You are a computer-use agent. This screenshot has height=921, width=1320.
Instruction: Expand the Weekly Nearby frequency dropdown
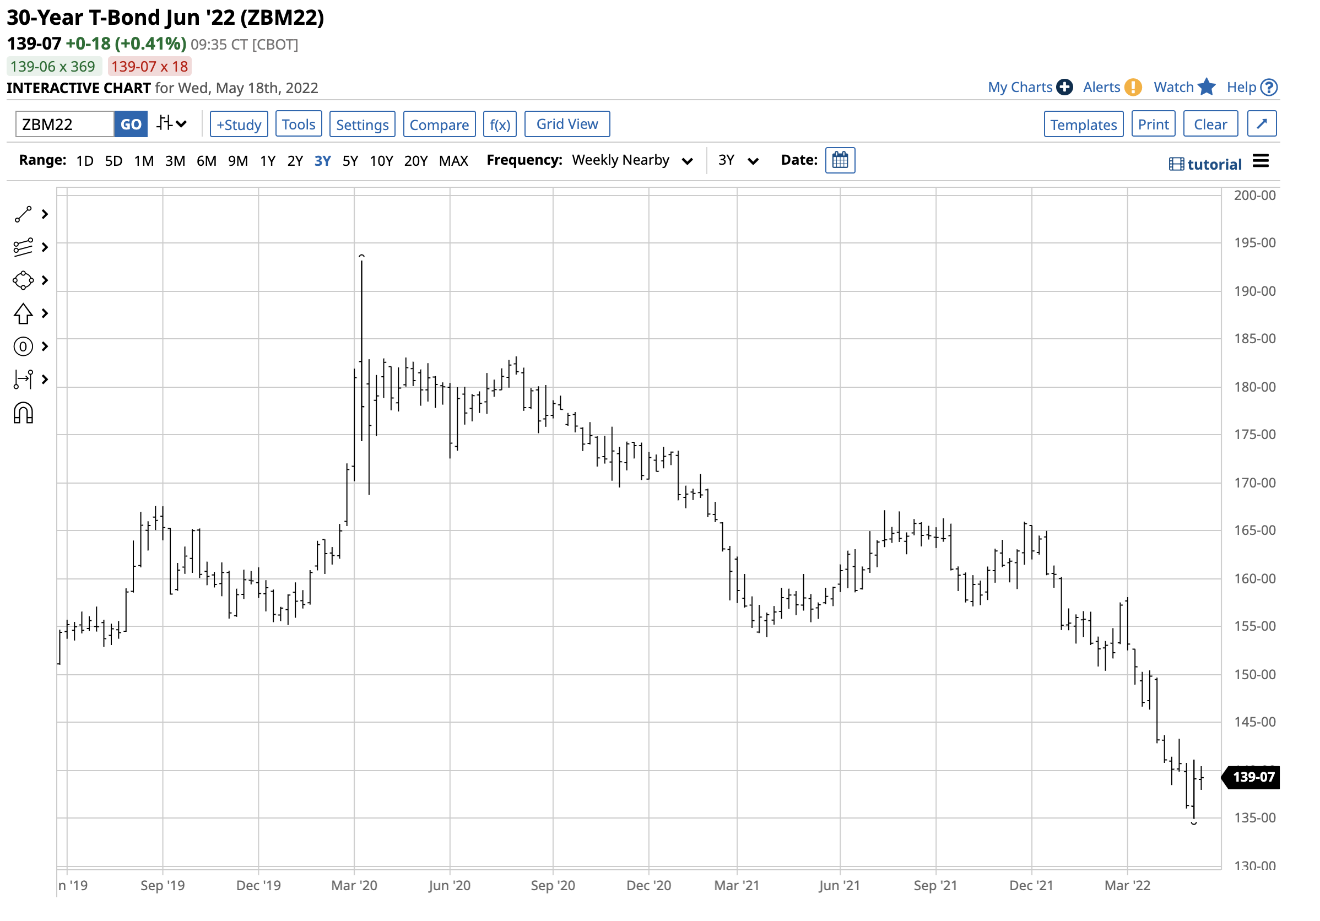pyautogui.click(x=632, y=160)
